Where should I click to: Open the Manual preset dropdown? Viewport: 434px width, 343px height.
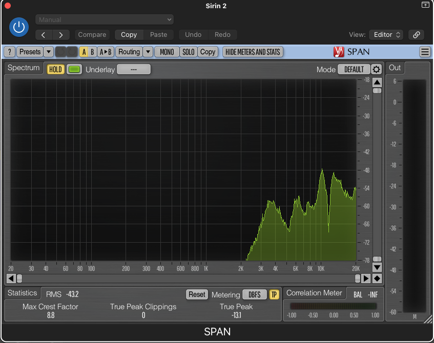[x=105, y=19]
